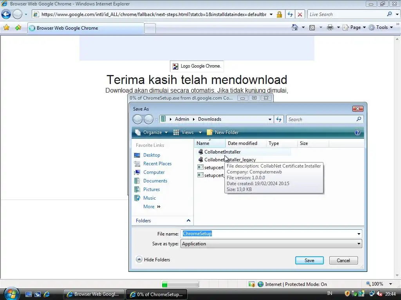This screenshot has width=401, height=300.
Task: Click the RSS feeds icon
Action: coord(312,28)
